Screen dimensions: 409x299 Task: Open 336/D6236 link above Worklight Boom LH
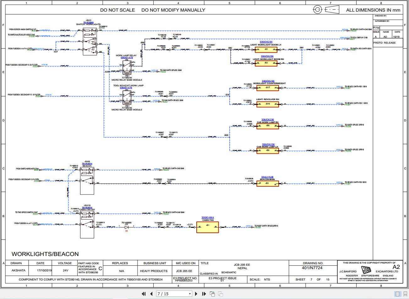coord(266,42)
